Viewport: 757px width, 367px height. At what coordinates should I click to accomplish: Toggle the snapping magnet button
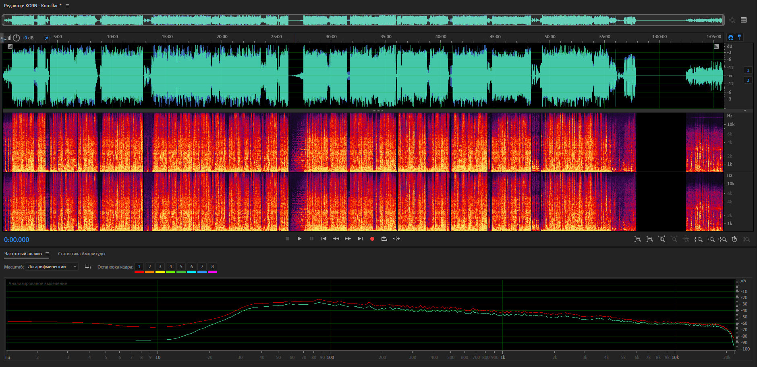[730, 37]
